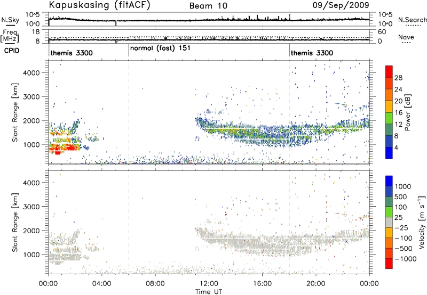427x295 pixels.
Task: Click the red swatch of the power colorbar
Action: tap(389, 72)
